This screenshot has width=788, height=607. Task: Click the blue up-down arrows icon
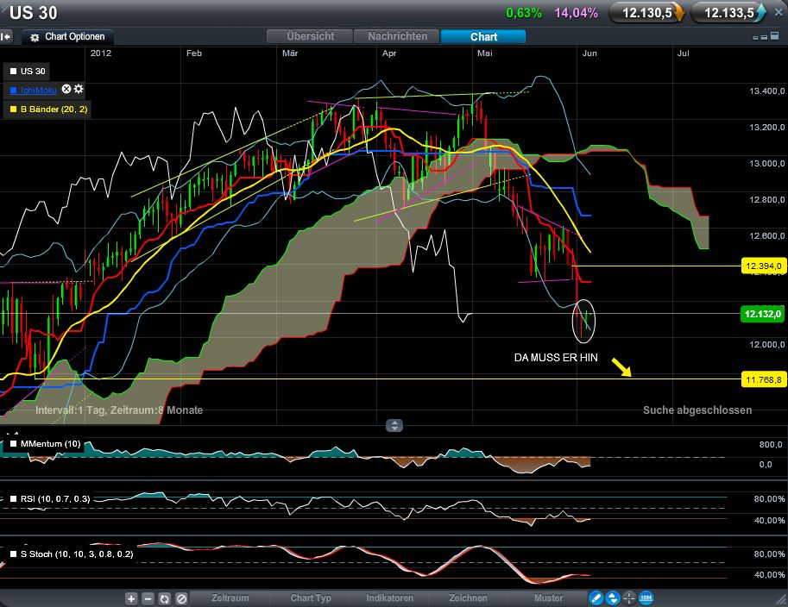pyautogui.click(x=613, y=598)
